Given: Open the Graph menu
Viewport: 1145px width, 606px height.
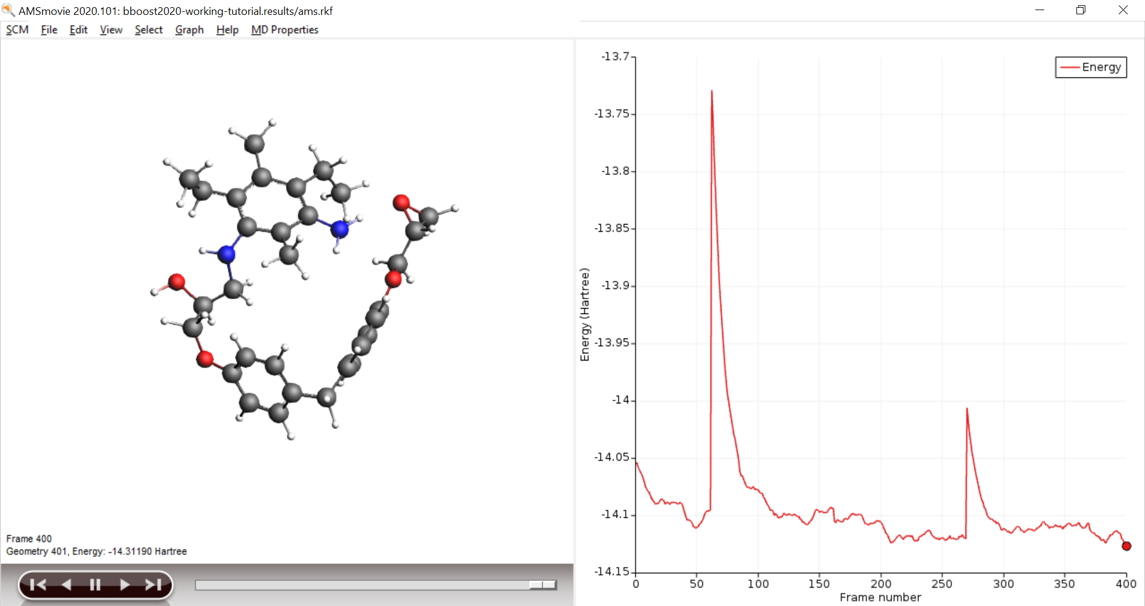Looking at the screenshot, I should pyautogui.click(x=189, y=30).
